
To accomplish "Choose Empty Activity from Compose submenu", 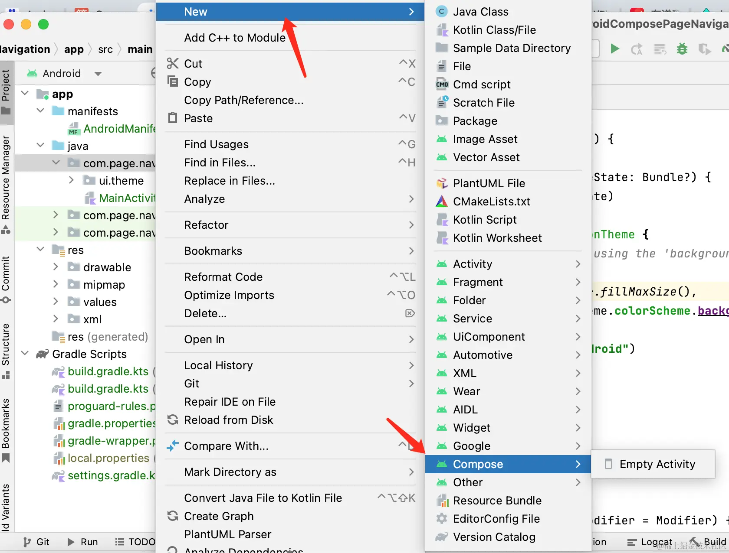I will coord(653,464).
